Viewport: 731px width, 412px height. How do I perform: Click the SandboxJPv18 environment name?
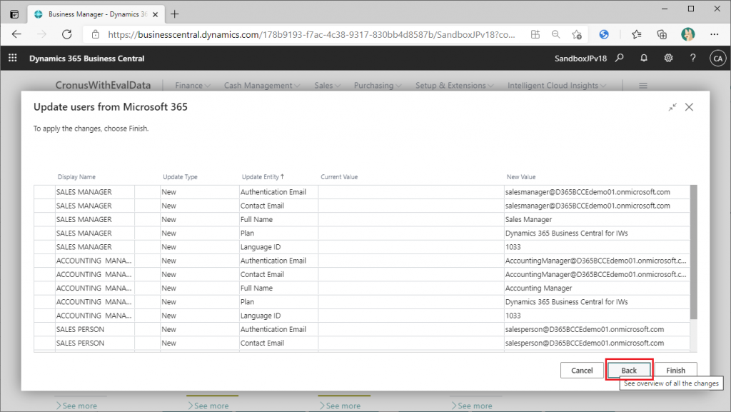click(x=580, y=59)
